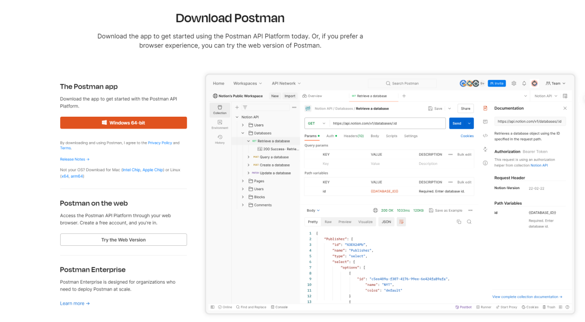Expand Query a database request
Screen dimensions: 585x322
249,157
